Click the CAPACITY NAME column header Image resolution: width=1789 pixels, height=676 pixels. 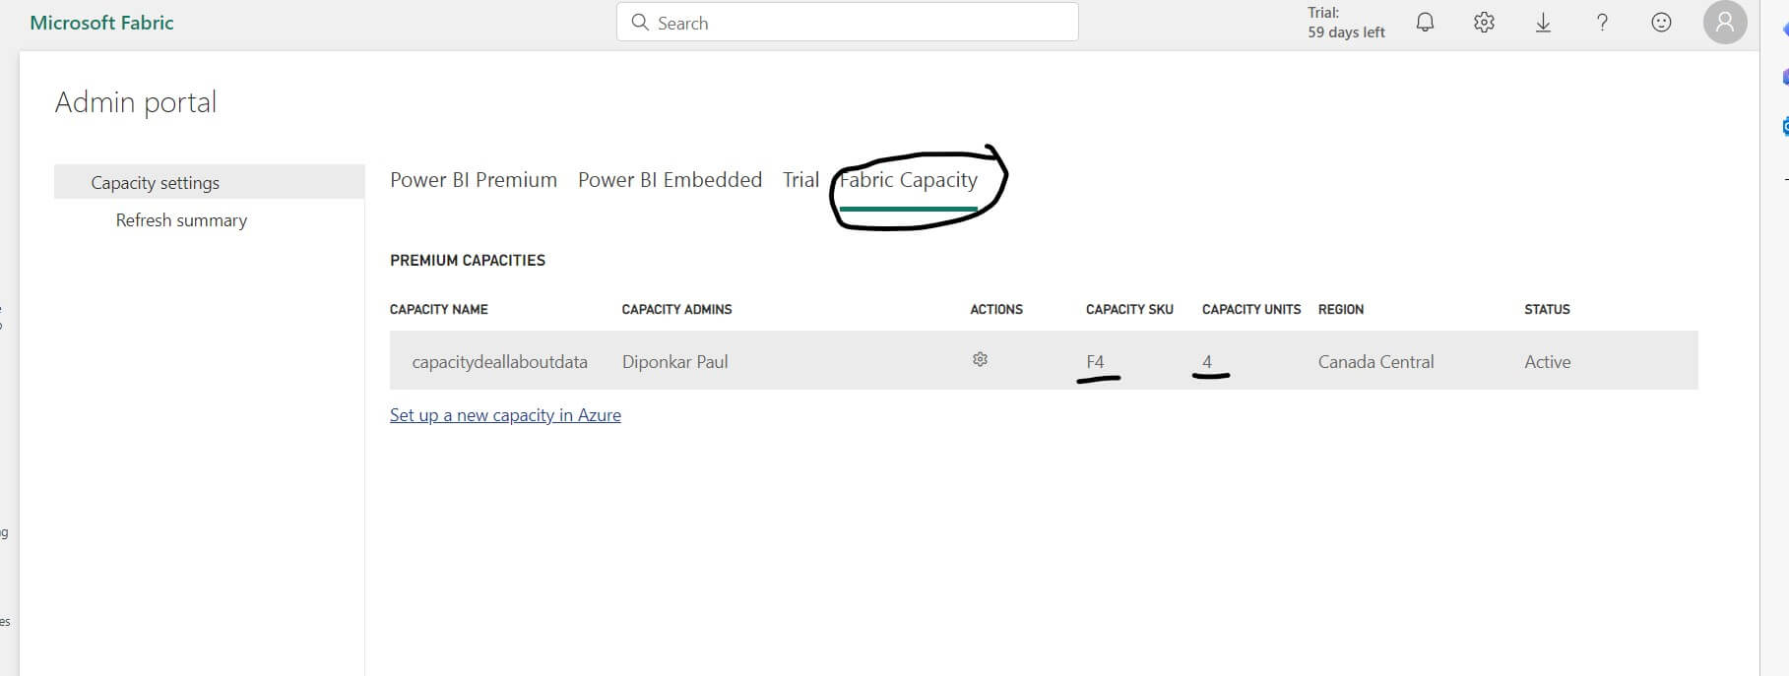(x=439, y=309)
